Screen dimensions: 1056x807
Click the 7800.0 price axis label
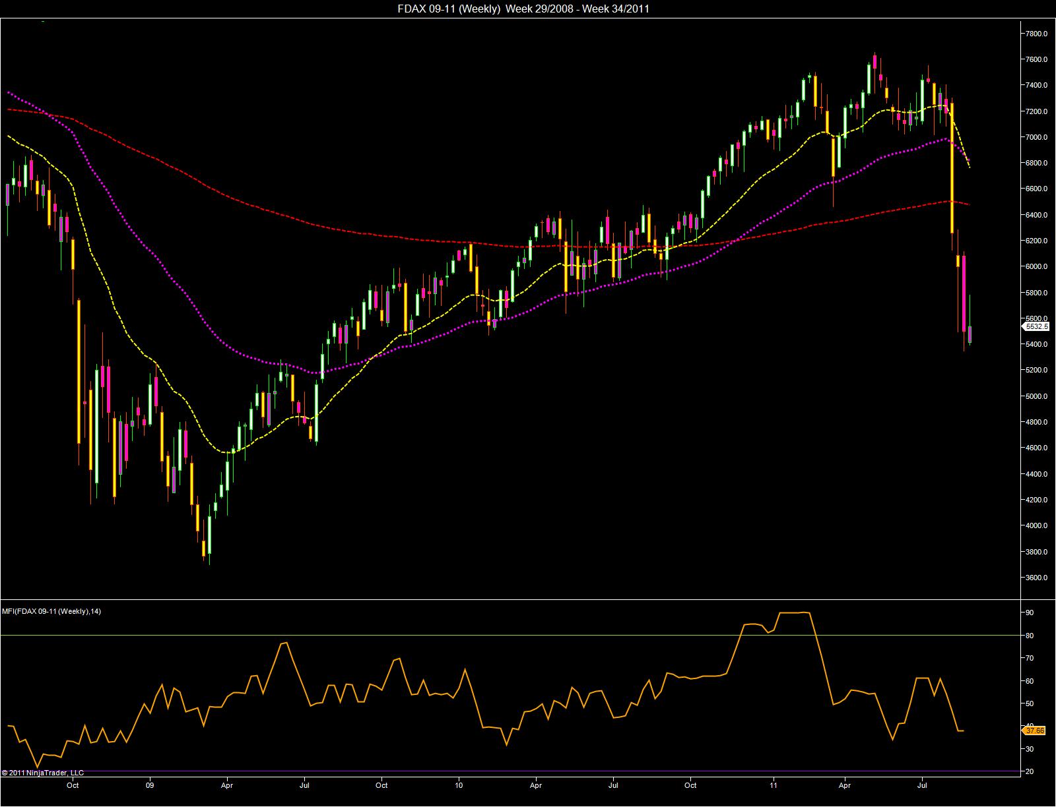pyautogui.click(x=1037, y=34)
